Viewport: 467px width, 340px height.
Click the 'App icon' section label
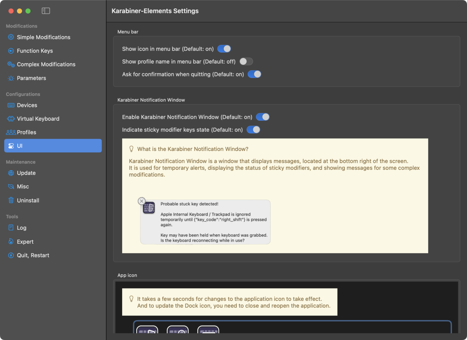coord(127,275)
